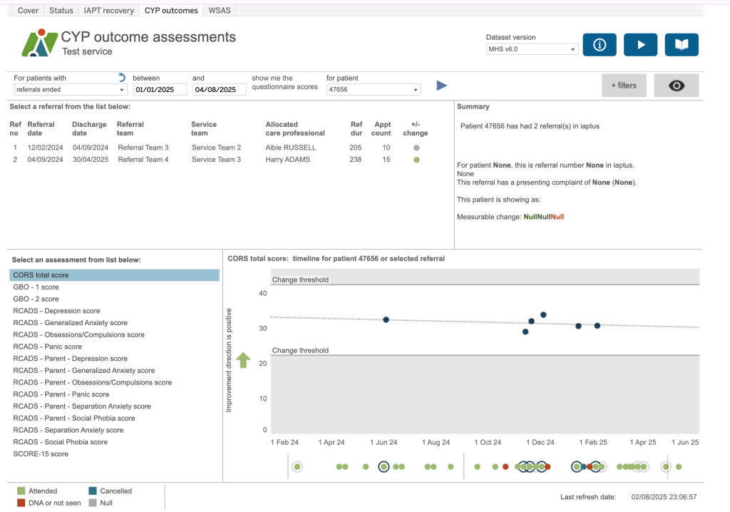Click the blue run arrow beside patient
Image resolution: width=730 pixels, height=512 pixels.
pos(442,86)
